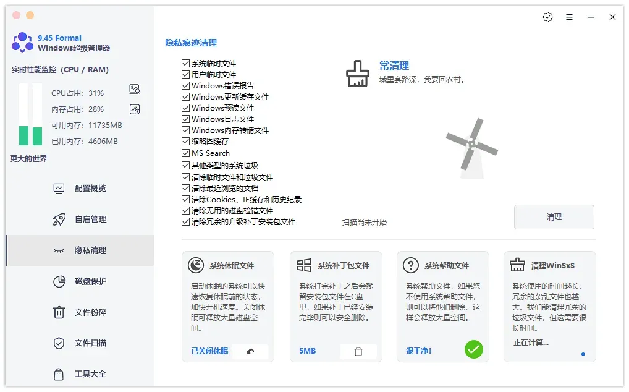
Task: Click the app logo next to 9.45 Formal
Action: [22, 43]
